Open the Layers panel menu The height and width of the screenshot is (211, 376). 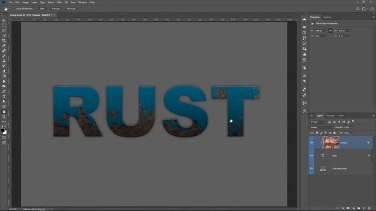pos(374,116)
